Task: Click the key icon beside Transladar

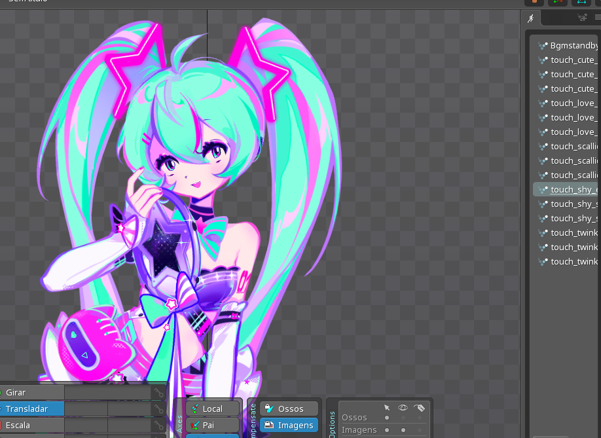Action: pyautogui.click(x=158, y=409)
